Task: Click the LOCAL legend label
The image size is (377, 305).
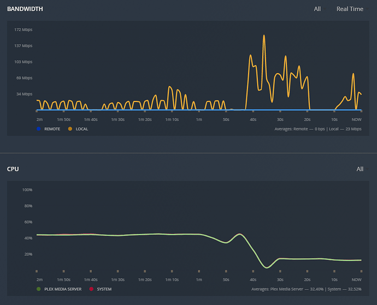Action: [x=82, y=129]
